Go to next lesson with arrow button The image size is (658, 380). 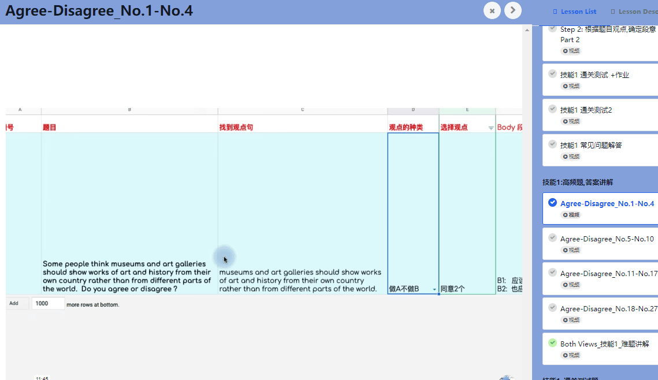(x=513, y=10)
